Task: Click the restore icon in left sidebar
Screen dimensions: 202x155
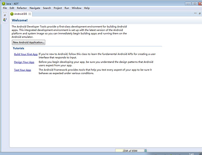Action: pos(5,15)
